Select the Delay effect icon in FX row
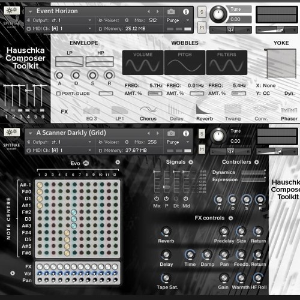Image resolution: width=300 pixels, height=300 pixels. (x=176, y=109)
